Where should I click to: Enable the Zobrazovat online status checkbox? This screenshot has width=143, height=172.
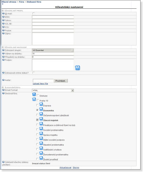coord(34,73)
